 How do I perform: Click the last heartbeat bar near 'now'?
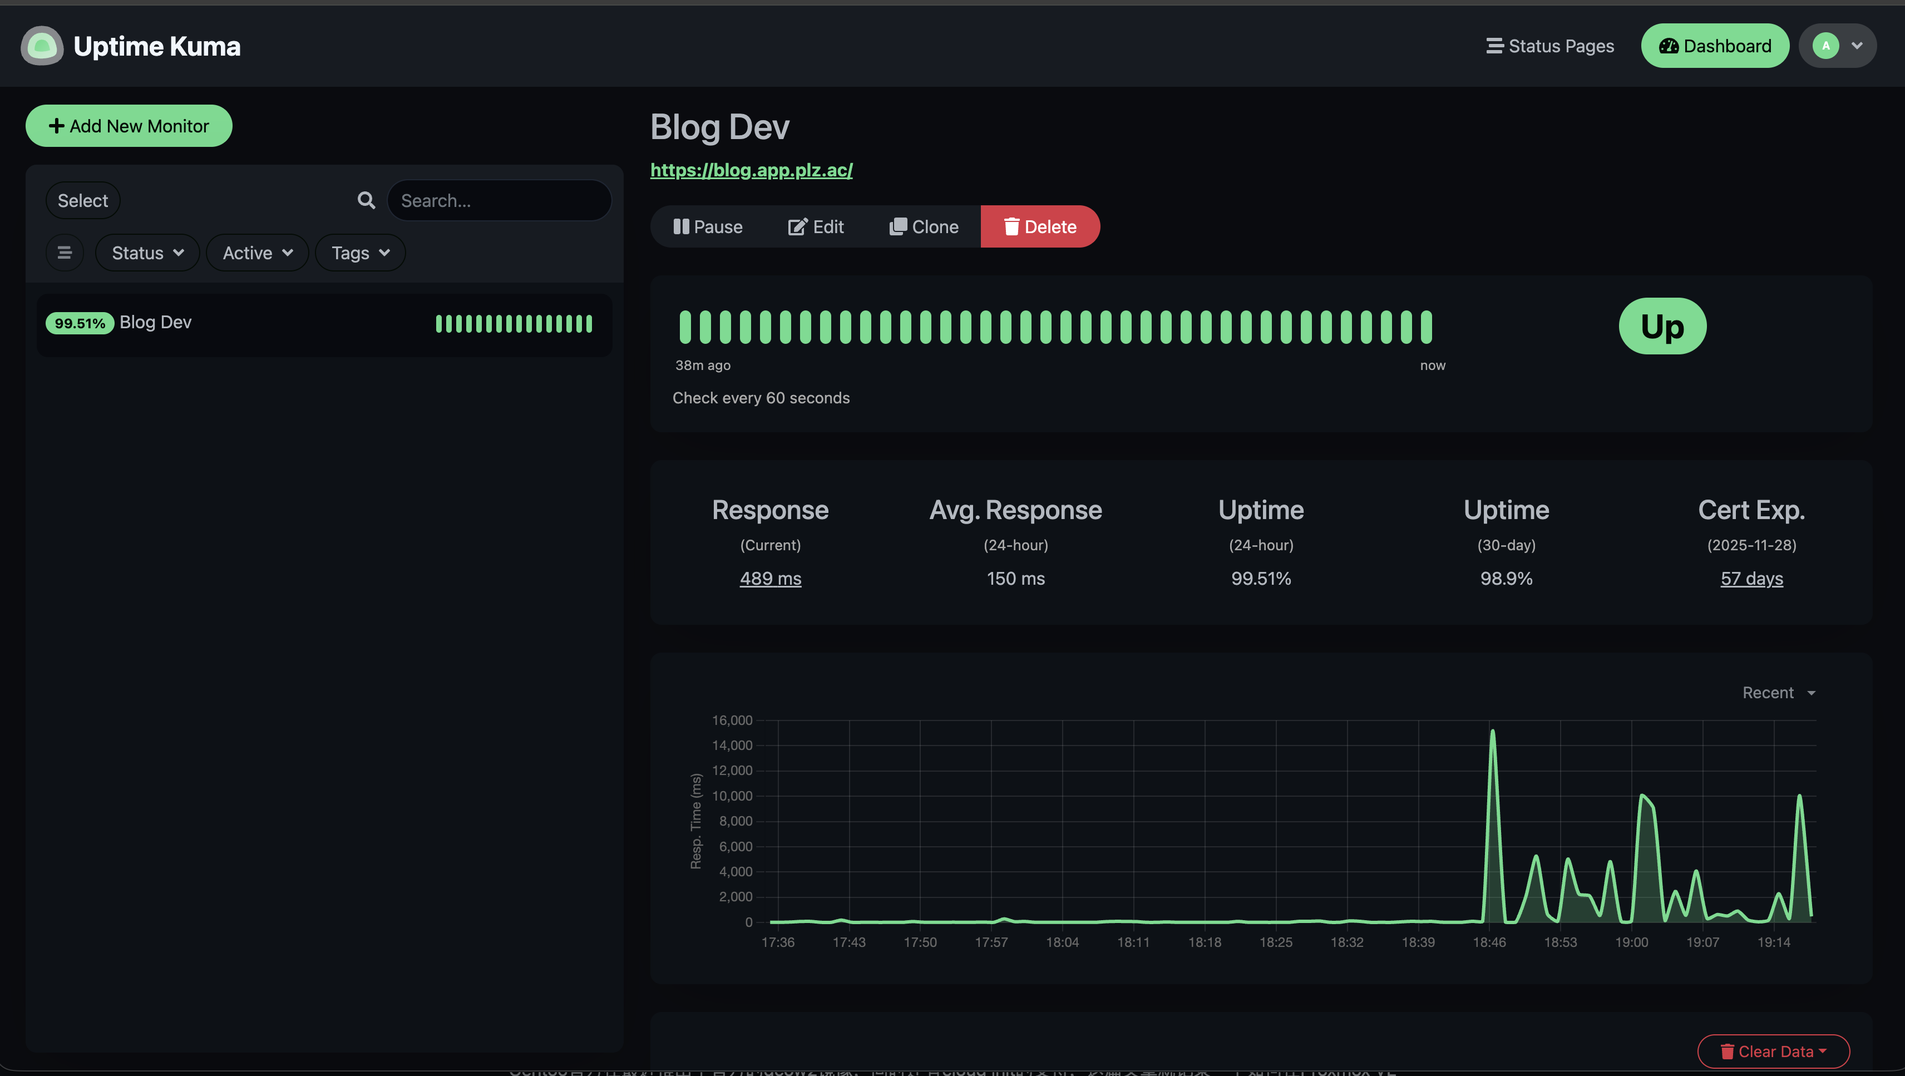(1426, 327)
